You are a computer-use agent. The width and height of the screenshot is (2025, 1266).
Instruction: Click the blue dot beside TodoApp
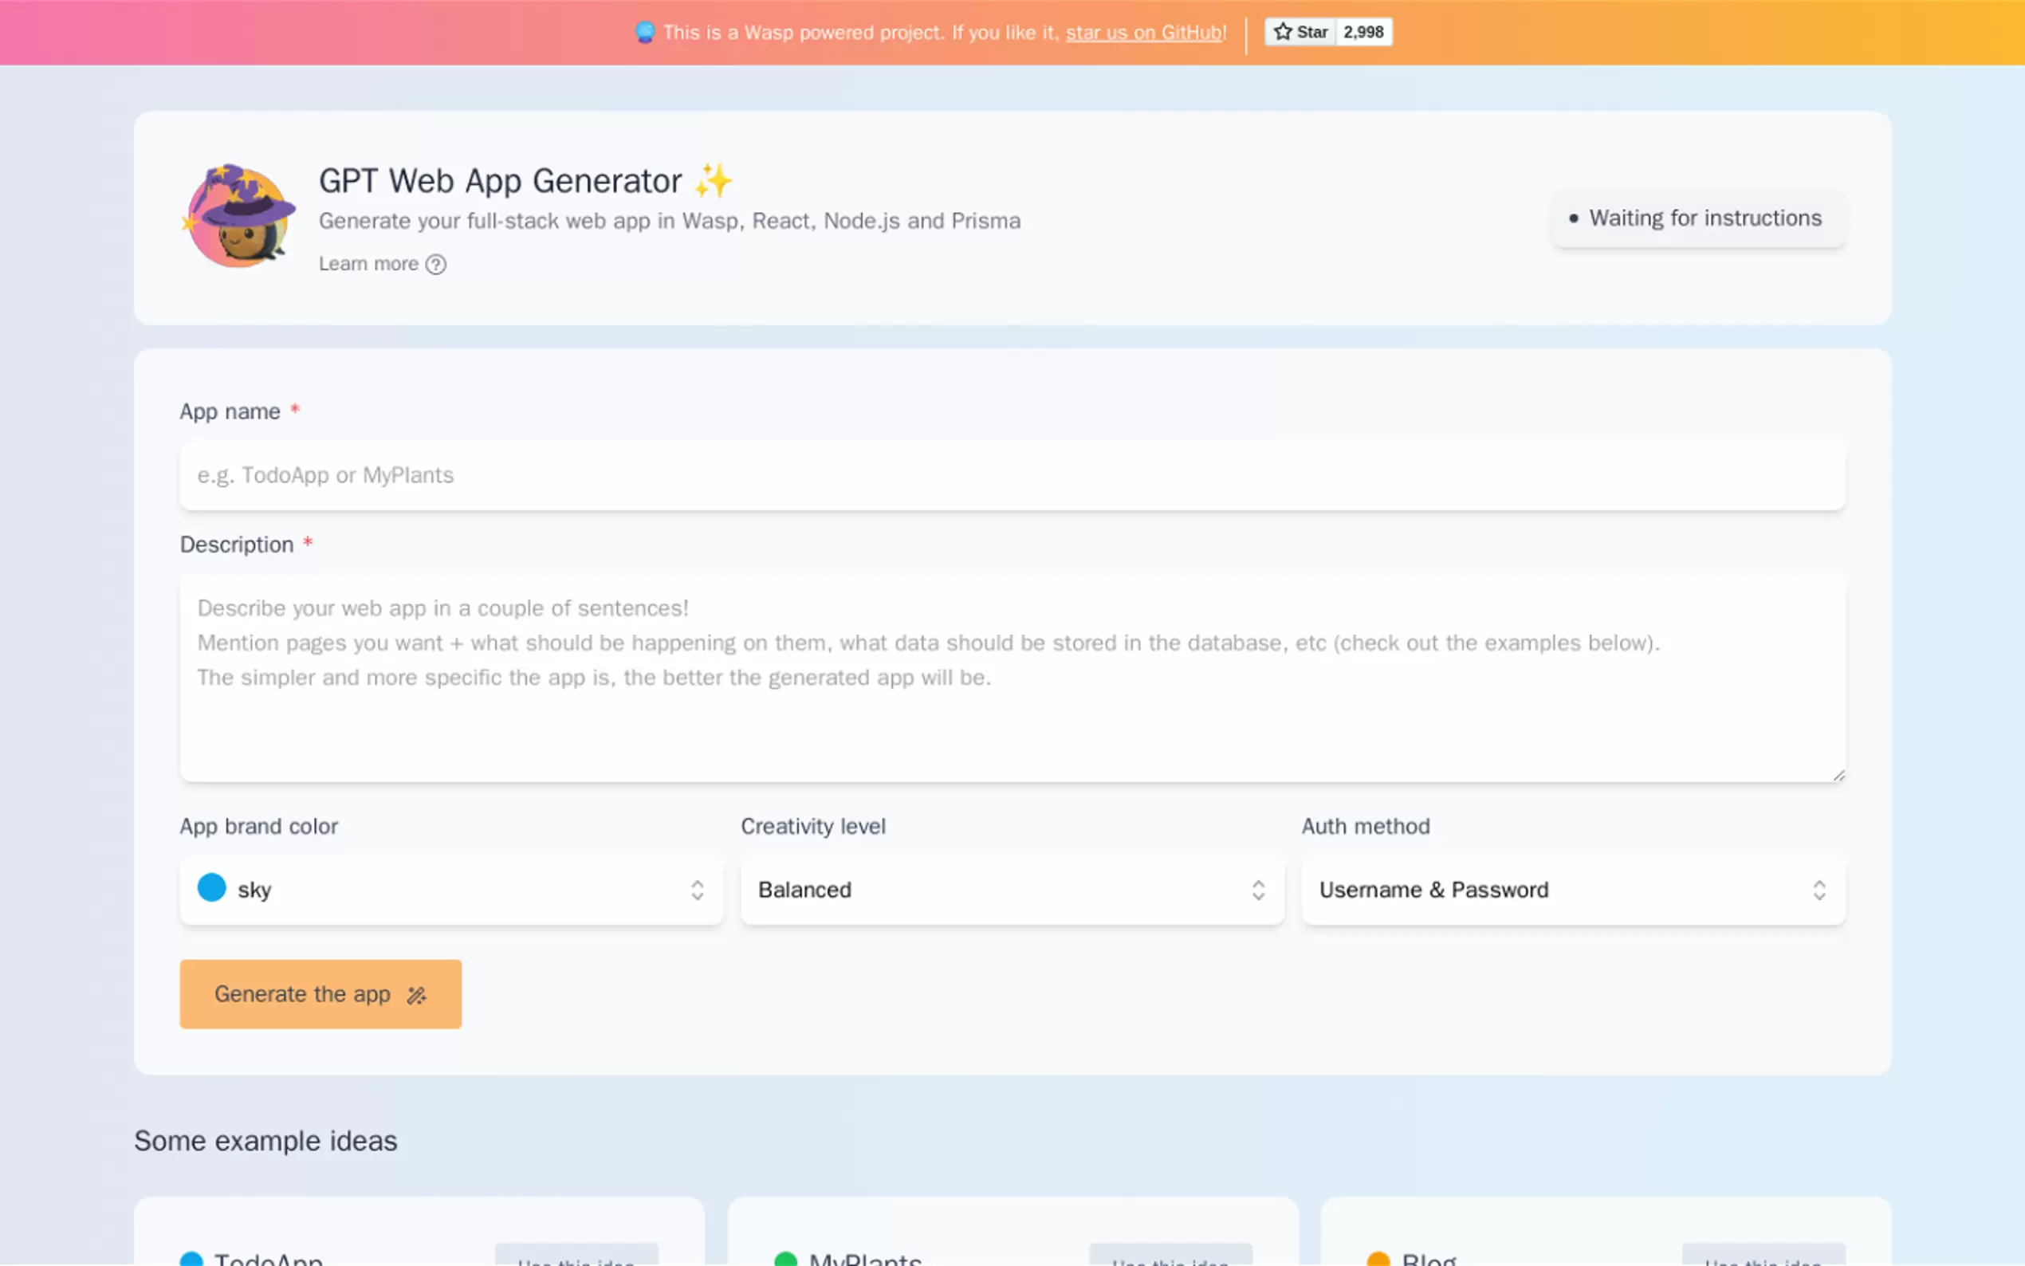[x=191, y=1259]
